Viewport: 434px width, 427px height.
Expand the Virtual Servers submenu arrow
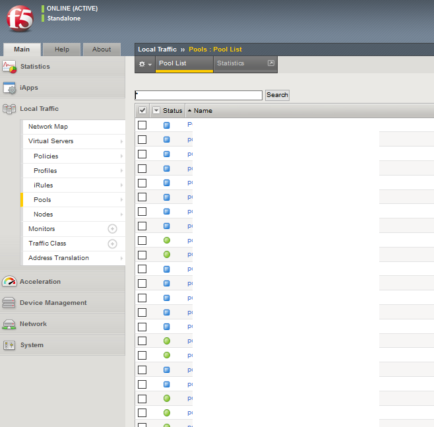click(121, 141)
